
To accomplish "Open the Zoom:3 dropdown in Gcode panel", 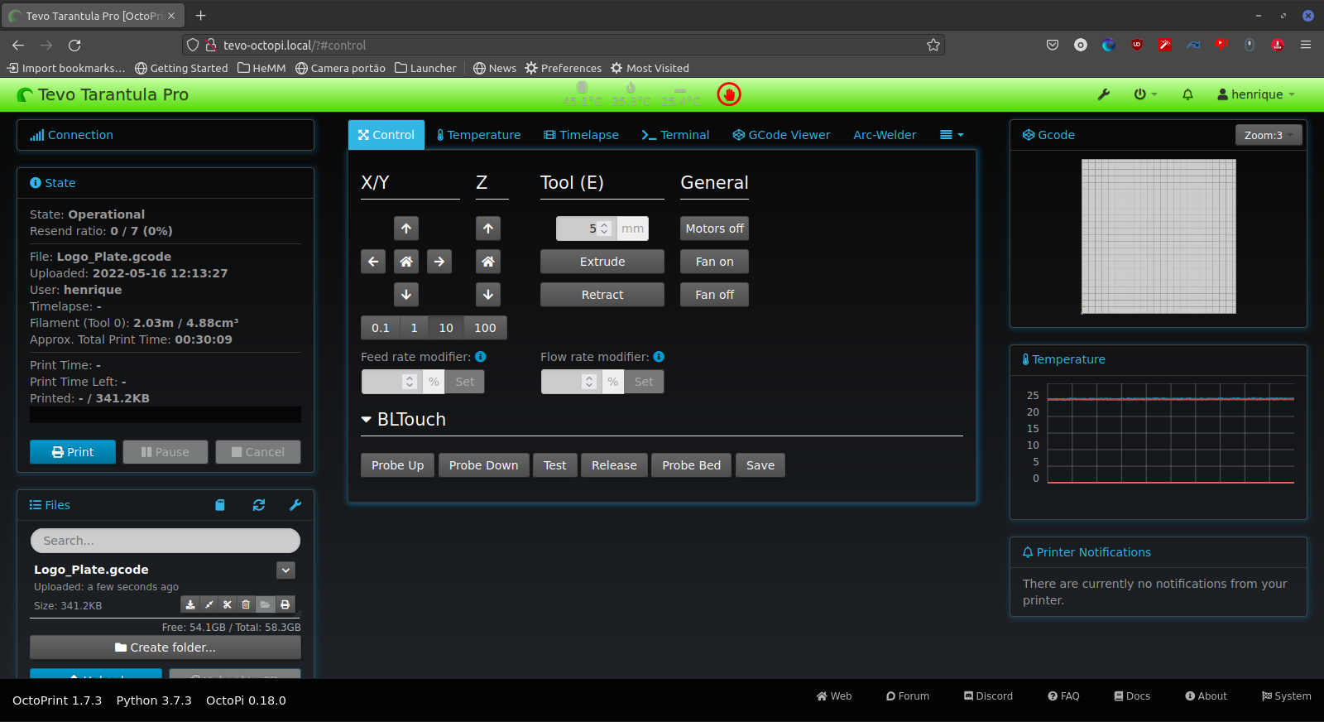I will (1269, 135).
